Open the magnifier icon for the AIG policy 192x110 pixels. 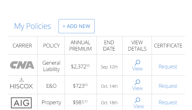coord(137,100)
